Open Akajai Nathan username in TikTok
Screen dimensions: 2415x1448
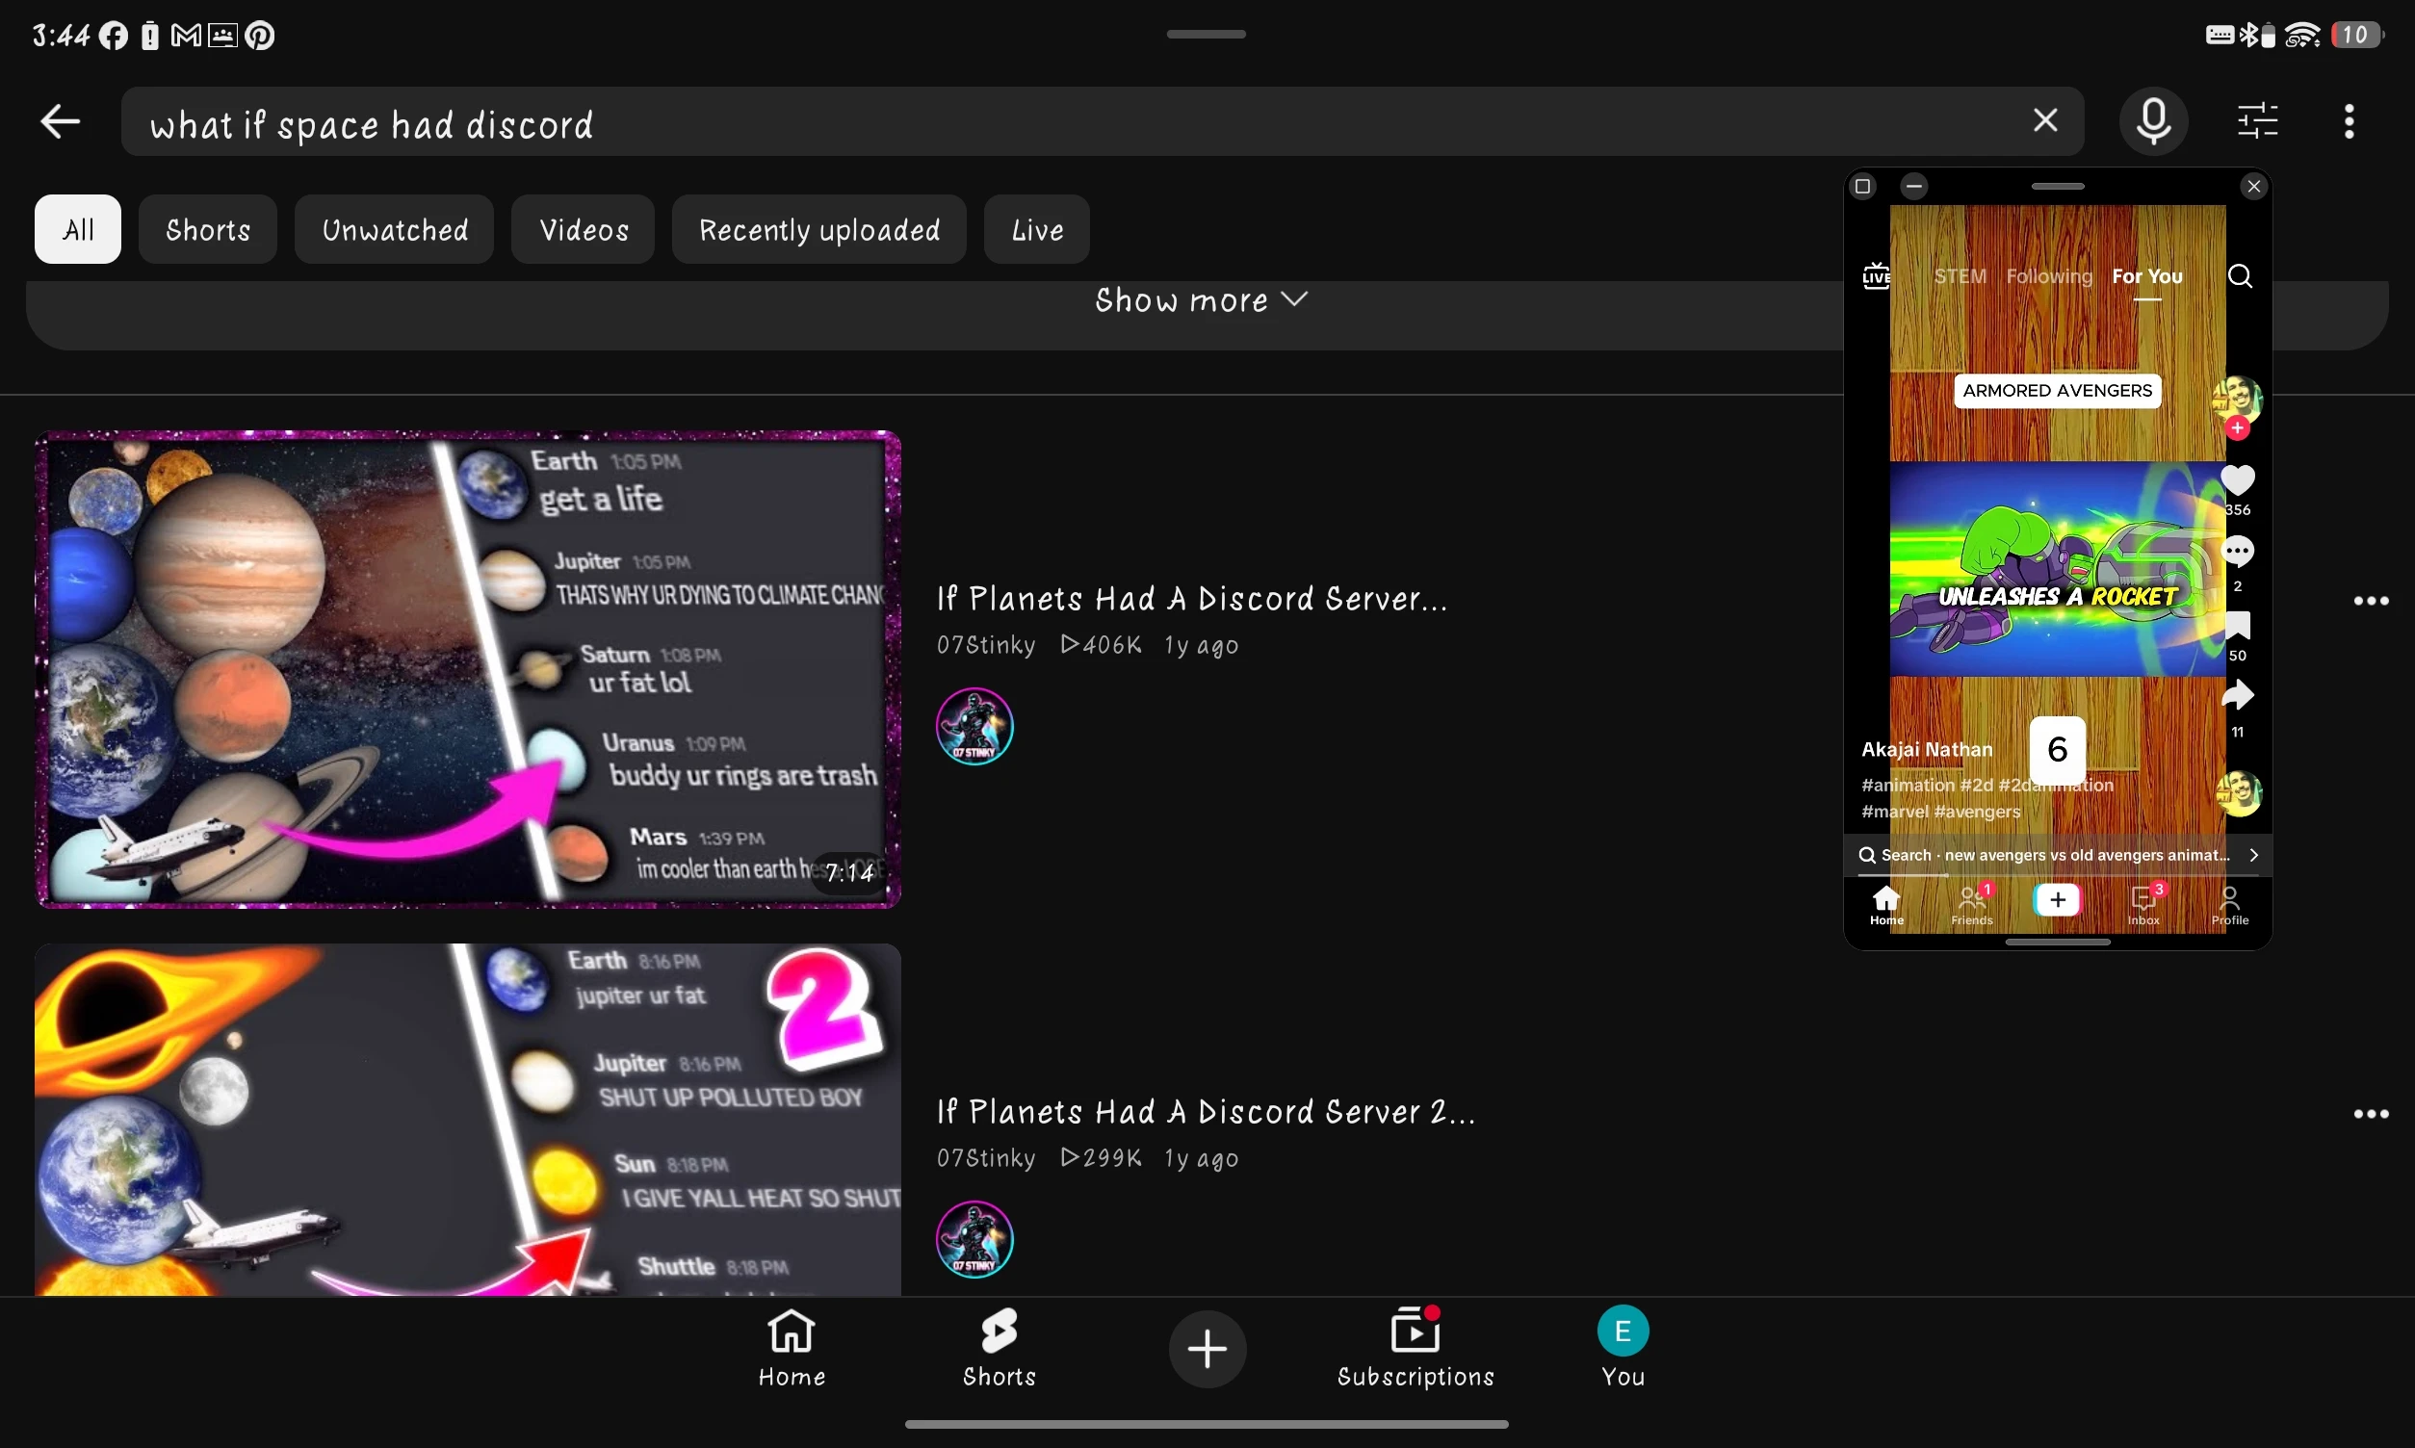point(1926,749)
